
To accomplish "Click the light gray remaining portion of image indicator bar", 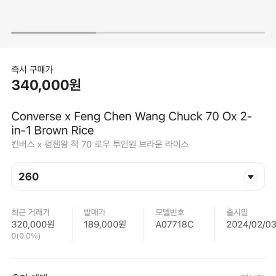I will (x=180, y=33).
